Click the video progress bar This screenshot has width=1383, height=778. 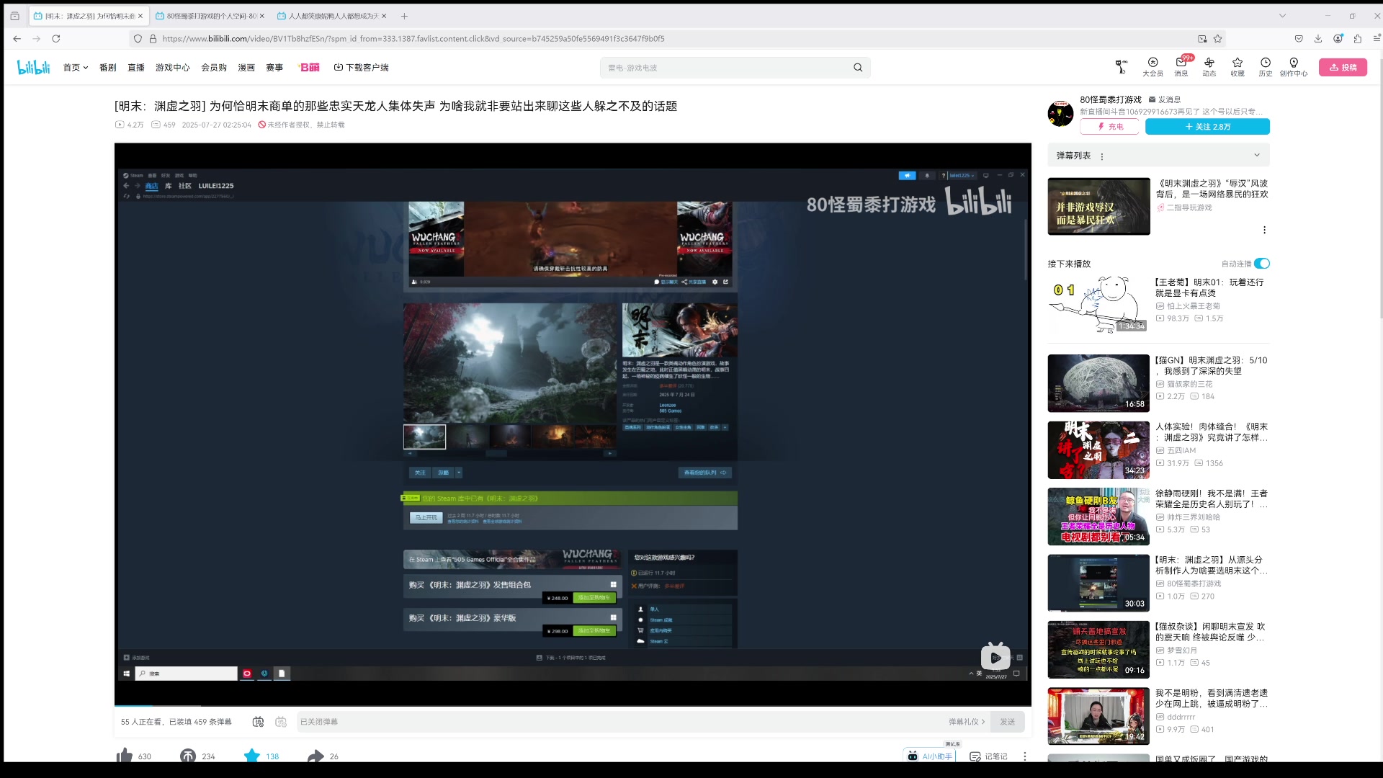(573, 705)
